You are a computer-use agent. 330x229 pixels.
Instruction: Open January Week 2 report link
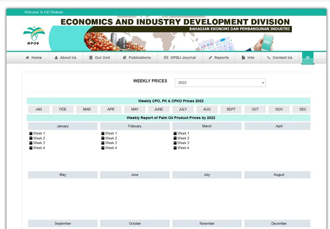point(39,138)
